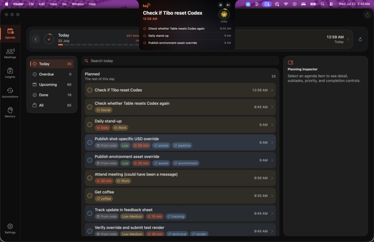Open the Meetings sidebar section
Viewport: 374px width, 242px height.
[x=10, y=53]
